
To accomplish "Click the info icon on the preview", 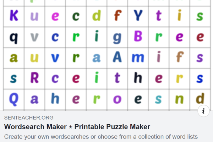I will pos(203,111).
